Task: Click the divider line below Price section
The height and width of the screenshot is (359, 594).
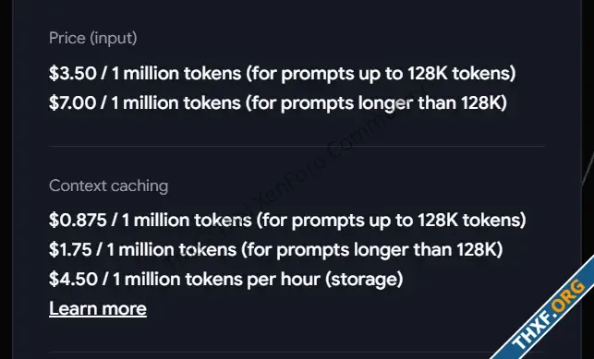Action: click(x=297, y=145)
